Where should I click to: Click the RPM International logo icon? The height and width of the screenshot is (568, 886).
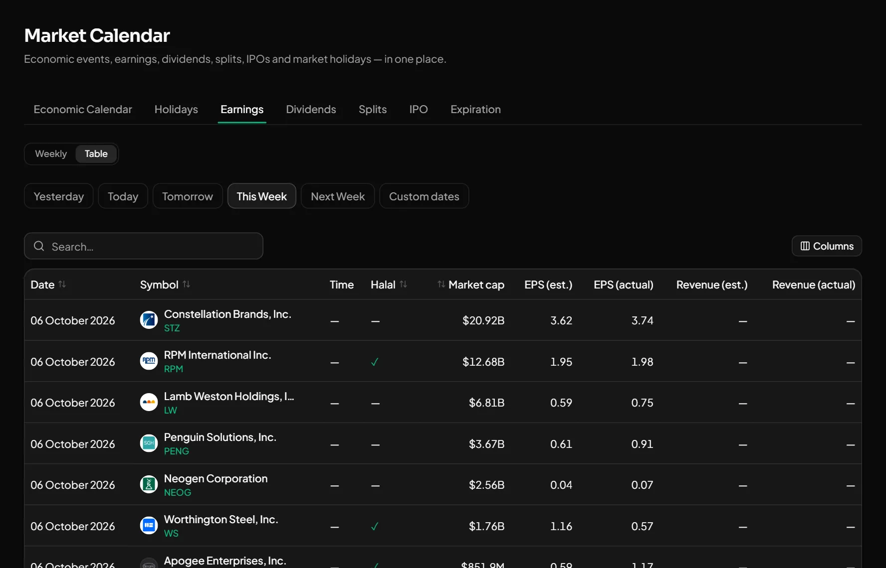pyautogui.click(x=149, y=361)
